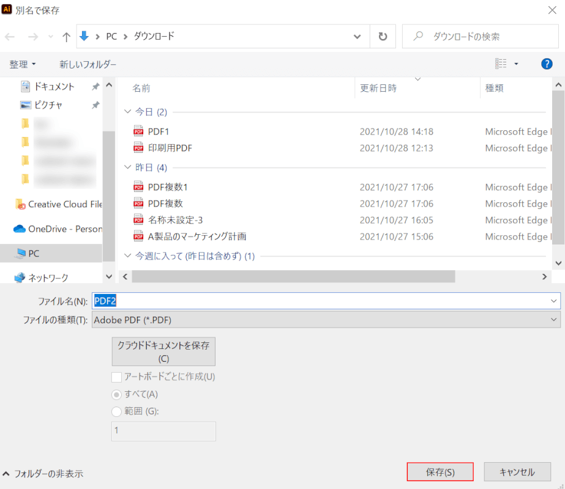Click the 保存(S) button
Image resolution: width=565 pixels, height=489 pixels.
(x=440, y=472)
